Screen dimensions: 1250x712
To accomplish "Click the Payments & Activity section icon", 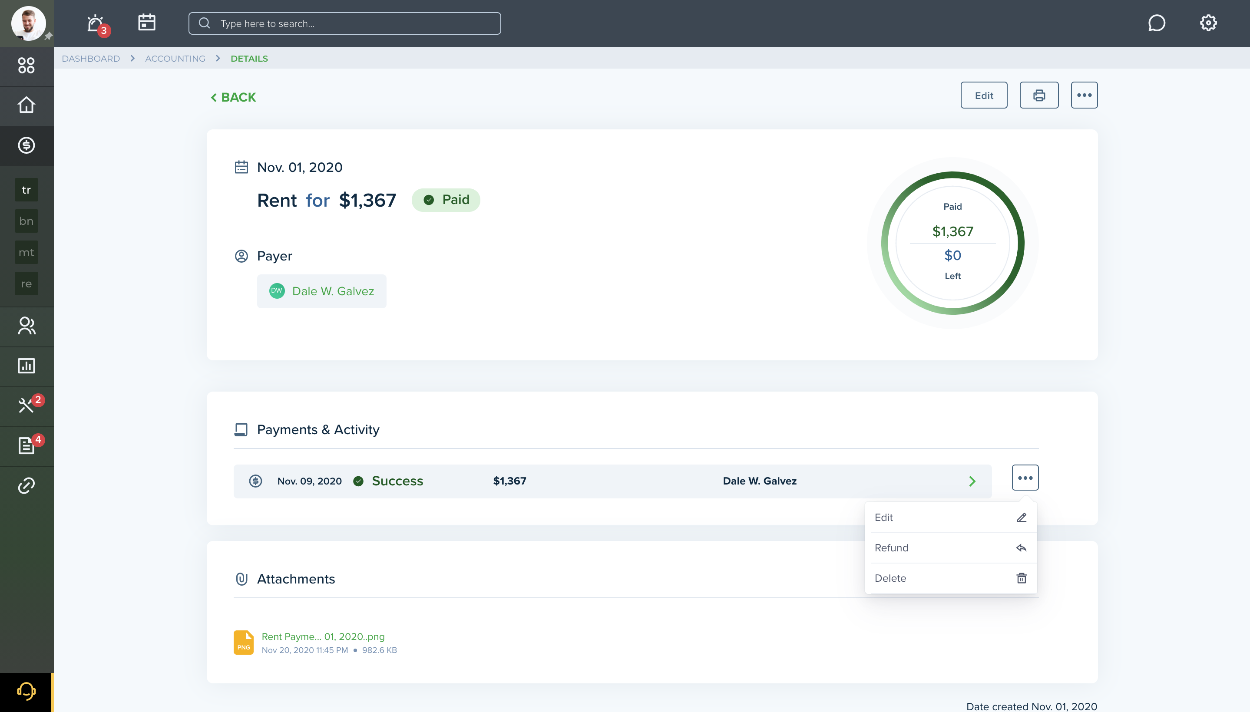I will coord(241,430).
